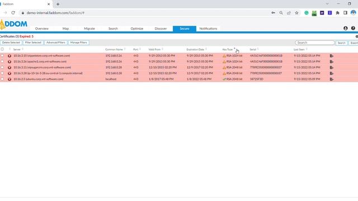Click the Export button
Viewport: 358px width, 201px height.
(x=354, y=43)
